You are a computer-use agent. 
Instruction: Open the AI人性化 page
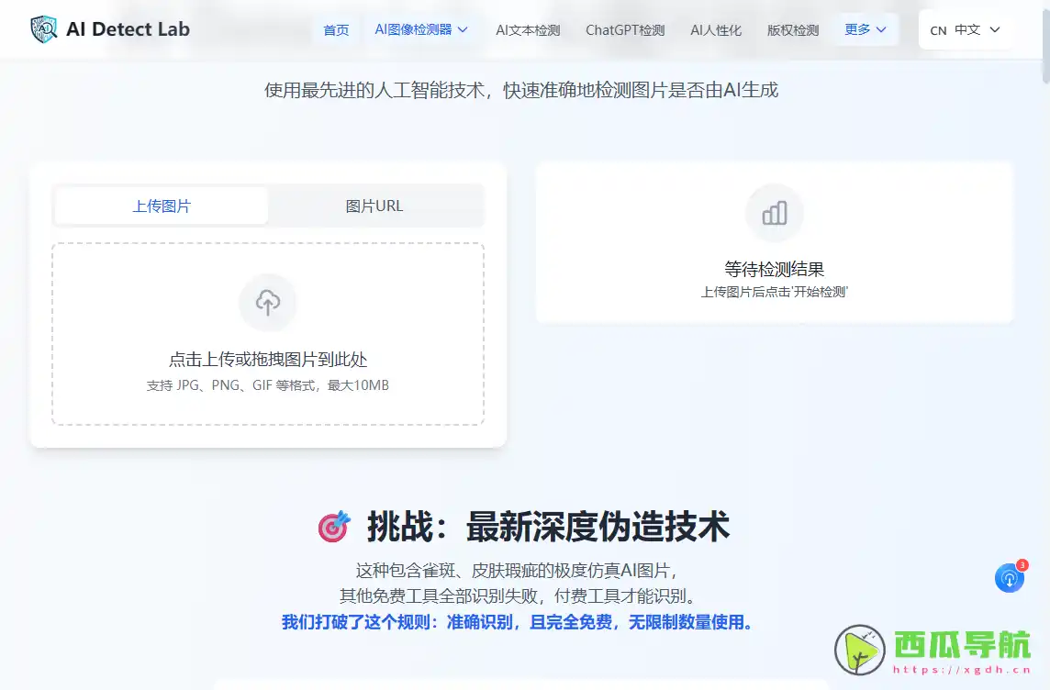click(x=716, y=30)
